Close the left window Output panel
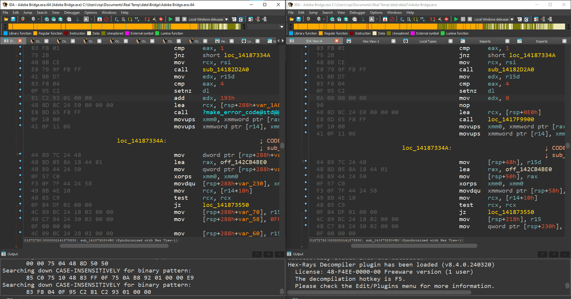Viewport: 571px width, 299px height. pyautogui.click(x=279, y=254)
